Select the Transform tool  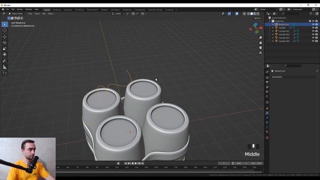tap(4, 54)
